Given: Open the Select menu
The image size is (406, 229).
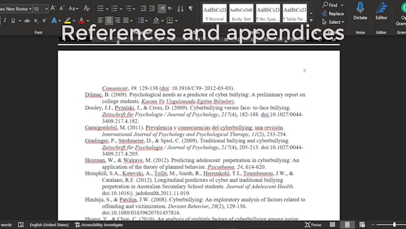Looking at the screenshot, I should point(333,22).
